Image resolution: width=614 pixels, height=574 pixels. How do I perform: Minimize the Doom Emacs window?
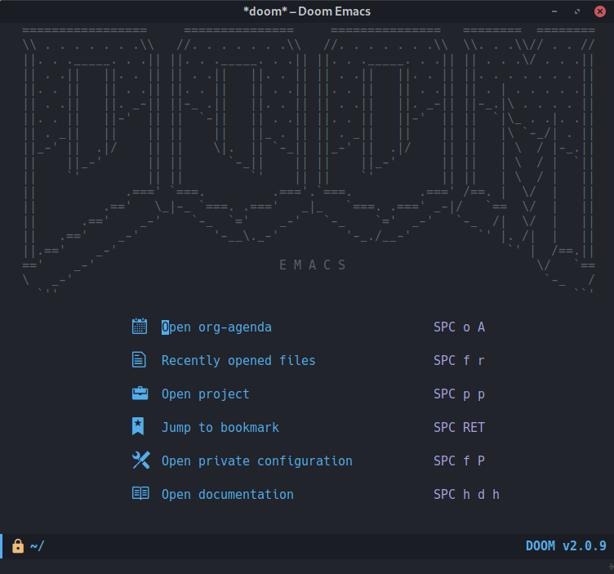pyautogui.click(x=554, y=11)
